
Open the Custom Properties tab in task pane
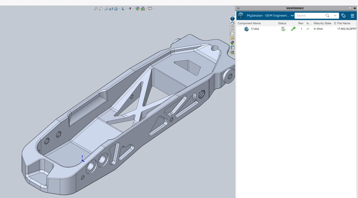click(232, 48)
